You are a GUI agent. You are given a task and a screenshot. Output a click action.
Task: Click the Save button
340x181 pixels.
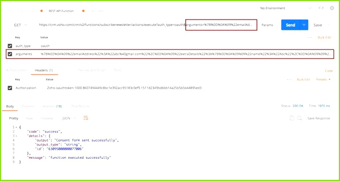(x=318, y=25)
